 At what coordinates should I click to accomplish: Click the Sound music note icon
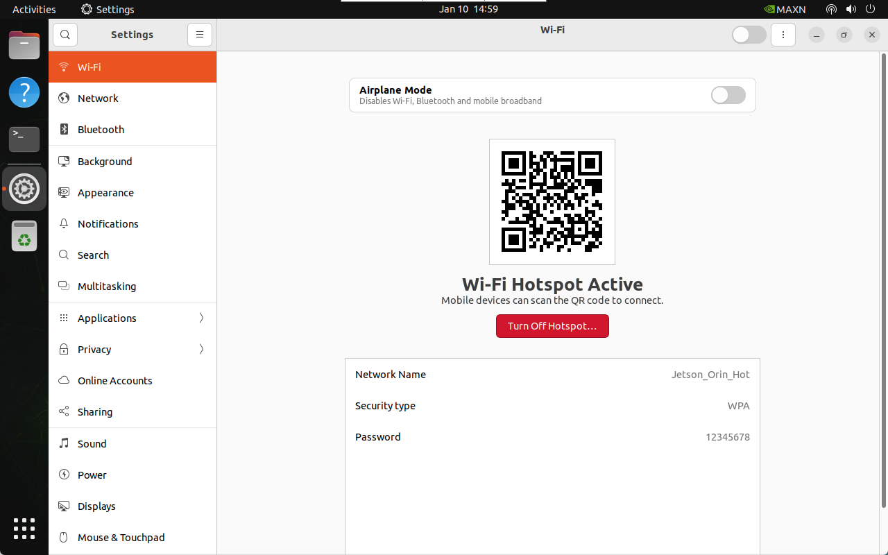click(64, 444)
